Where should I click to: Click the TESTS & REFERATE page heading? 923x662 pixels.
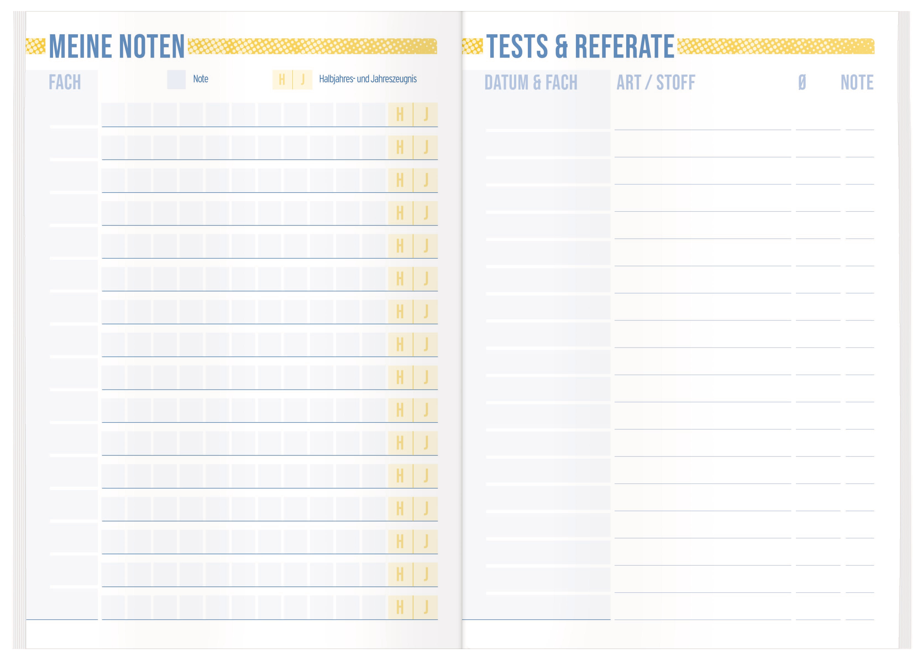click(580, 46)
